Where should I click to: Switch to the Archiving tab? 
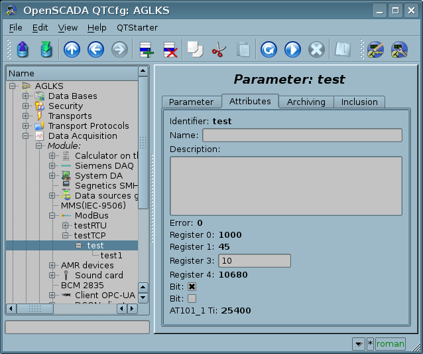click(306, 102)
